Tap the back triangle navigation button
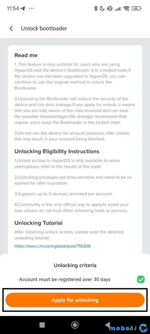 point(108,325)
